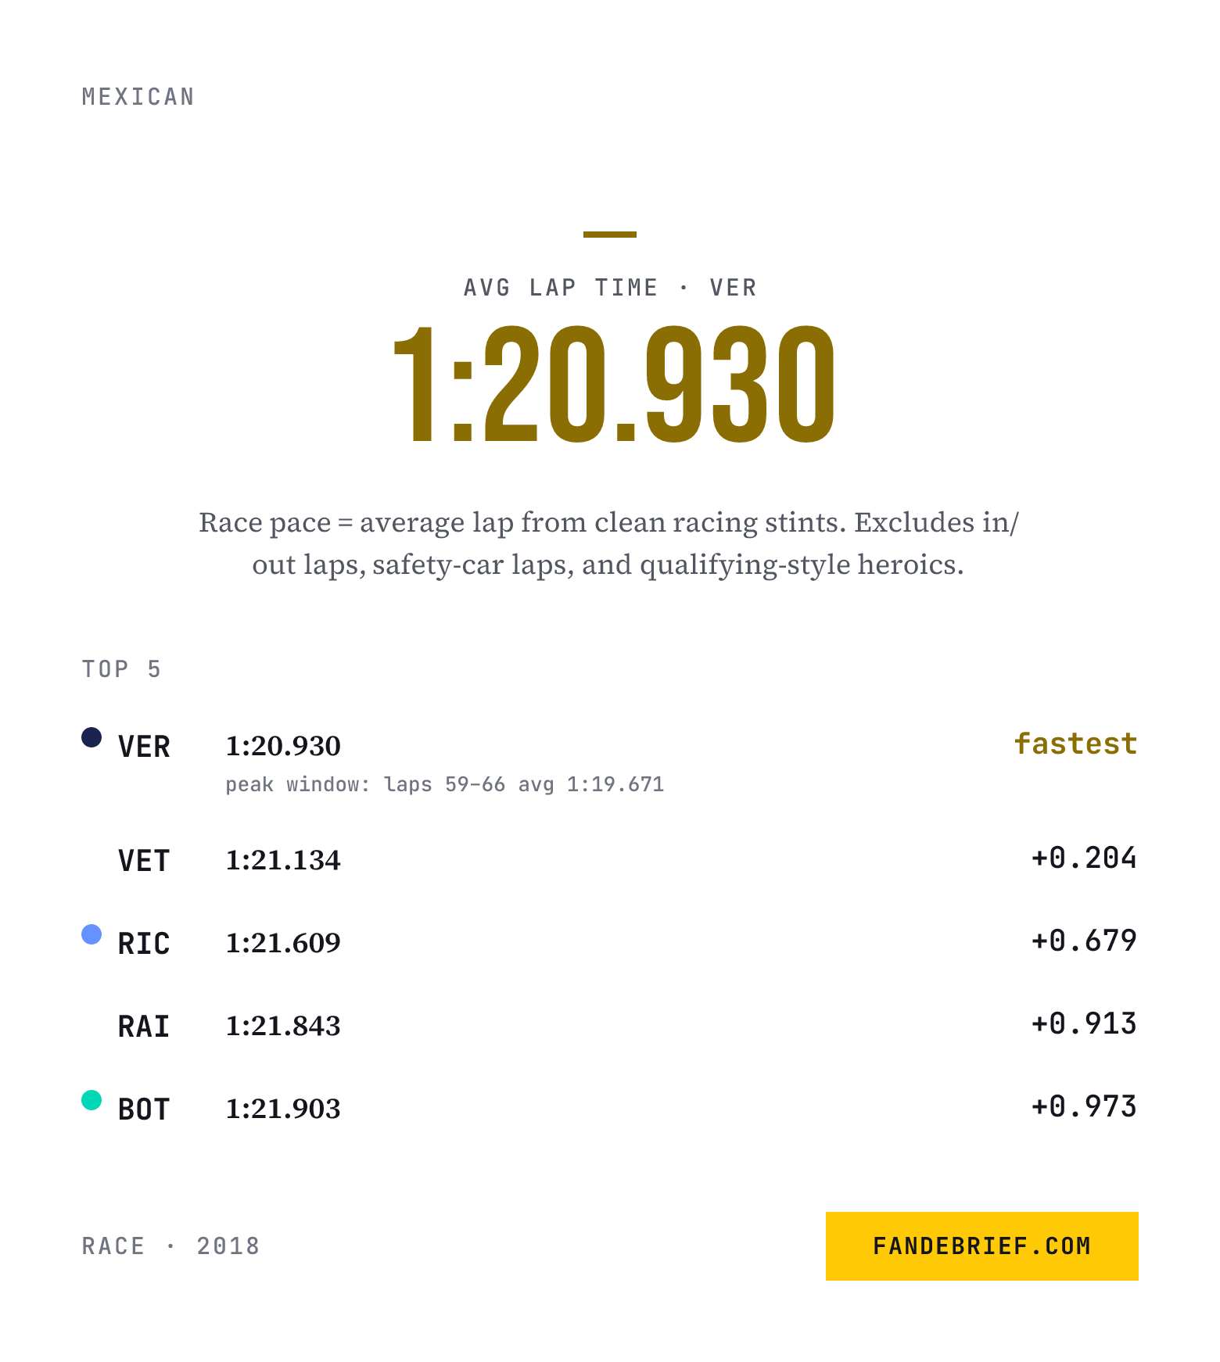Open the FANDEBRIEF.COM link button
This screenshot has width=1220, height=1362.
tap(981, 1246)
